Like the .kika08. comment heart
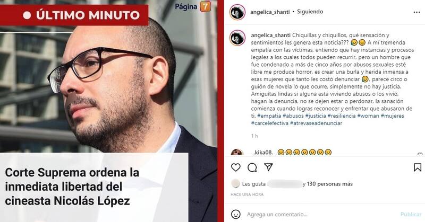The height and width of the screenshot is (222, 425). (420, 154)
